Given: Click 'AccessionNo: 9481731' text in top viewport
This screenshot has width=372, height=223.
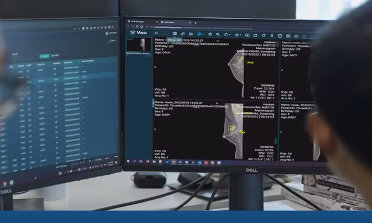Looking at the screenshot, I should (x=259, y=45).
